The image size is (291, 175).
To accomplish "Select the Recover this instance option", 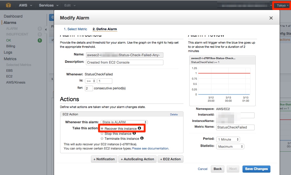I will (102, 128).
